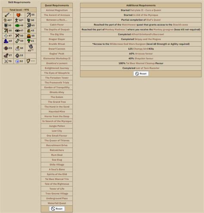
Task: Open the Recruitment Drive quest link
Action: pyautogui.click(x=57, y=145)
